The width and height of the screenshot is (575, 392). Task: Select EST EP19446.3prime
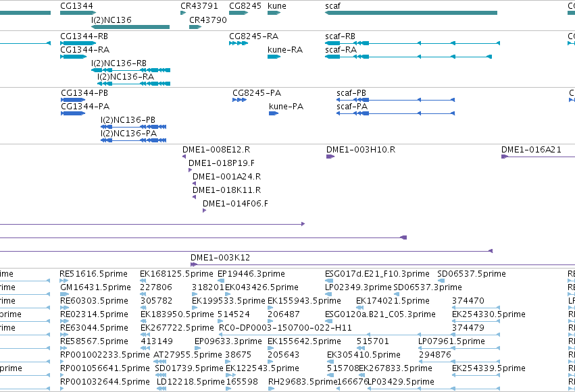click(221, 281)
